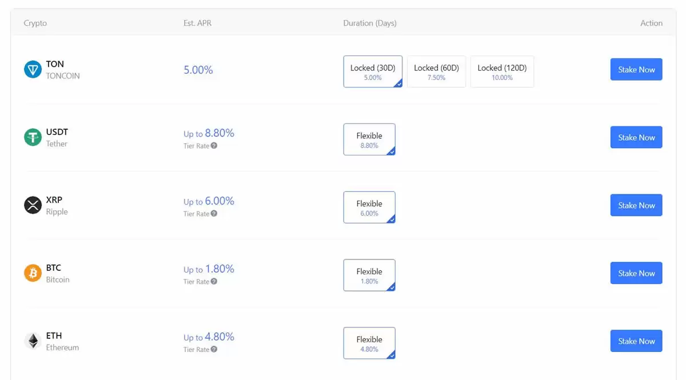Open XRP Tier Rate question mark
This screenshot has height=380, width=686.
tap(214, 214)
